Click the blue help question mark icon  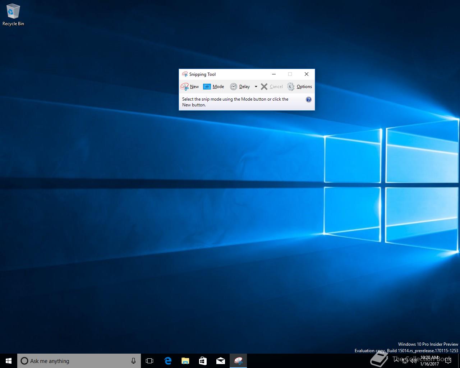coord(308,100)
